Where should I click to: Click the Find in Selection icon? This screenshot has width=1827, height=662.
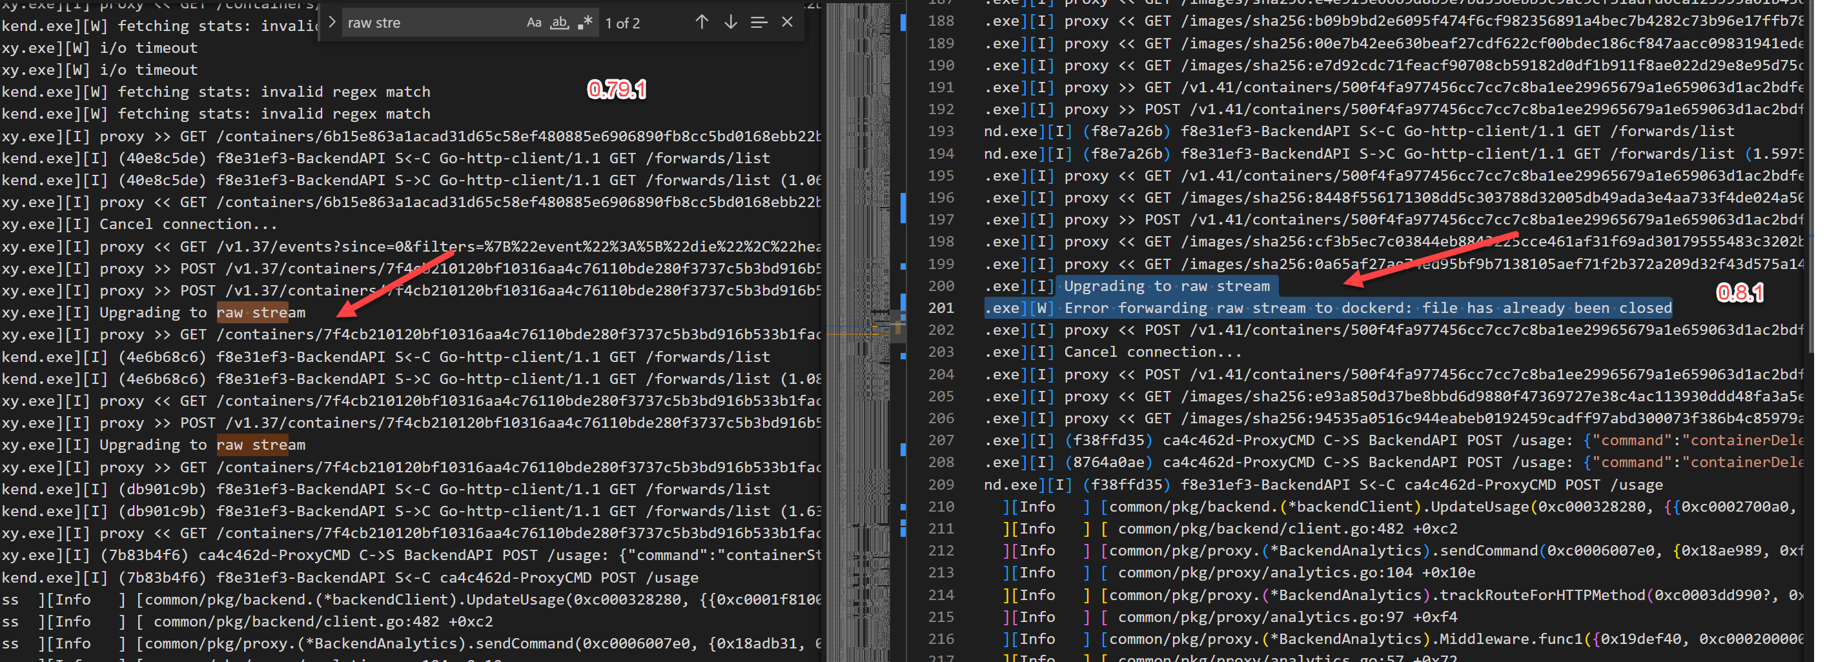759,22
